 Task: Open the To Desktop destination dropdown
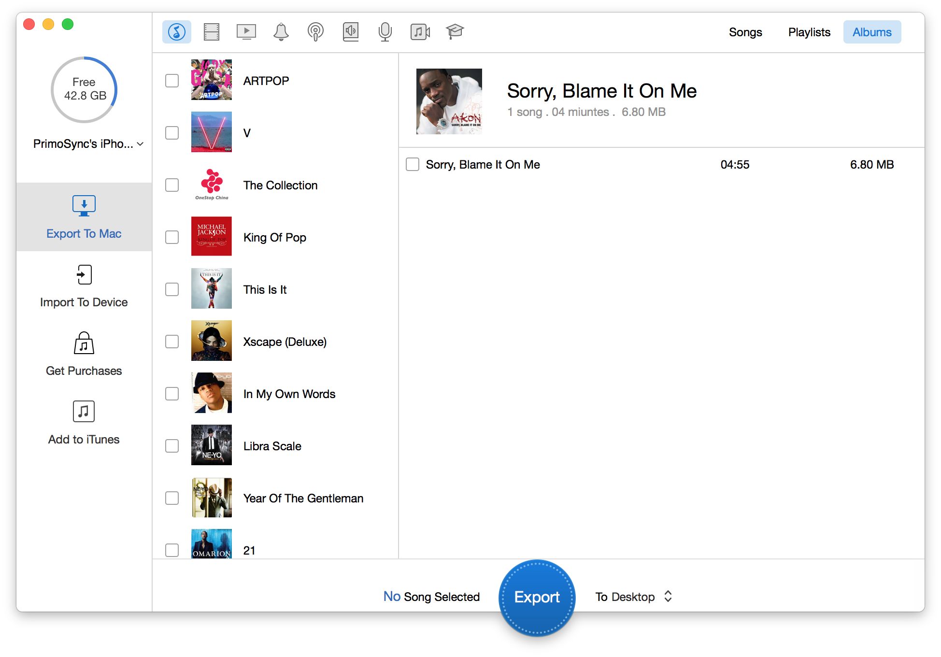[634, 597]
